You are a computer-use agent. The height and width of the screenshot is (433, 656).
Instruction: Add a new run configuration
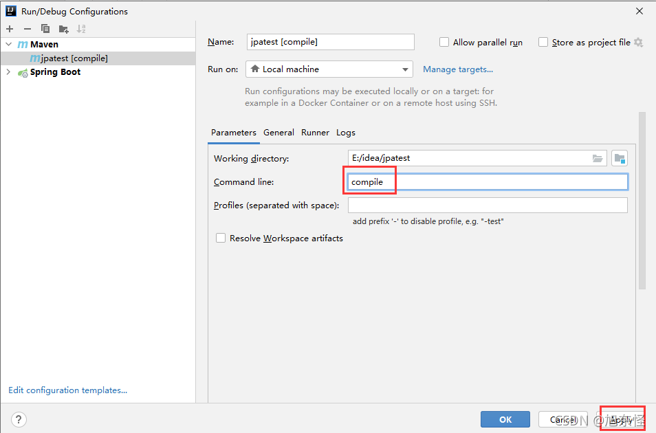tap(10, 29)
